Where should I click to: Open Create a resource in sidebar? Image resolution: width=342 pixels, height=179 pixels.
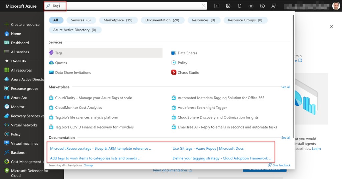pyautogui.click(x=25, y=25)
